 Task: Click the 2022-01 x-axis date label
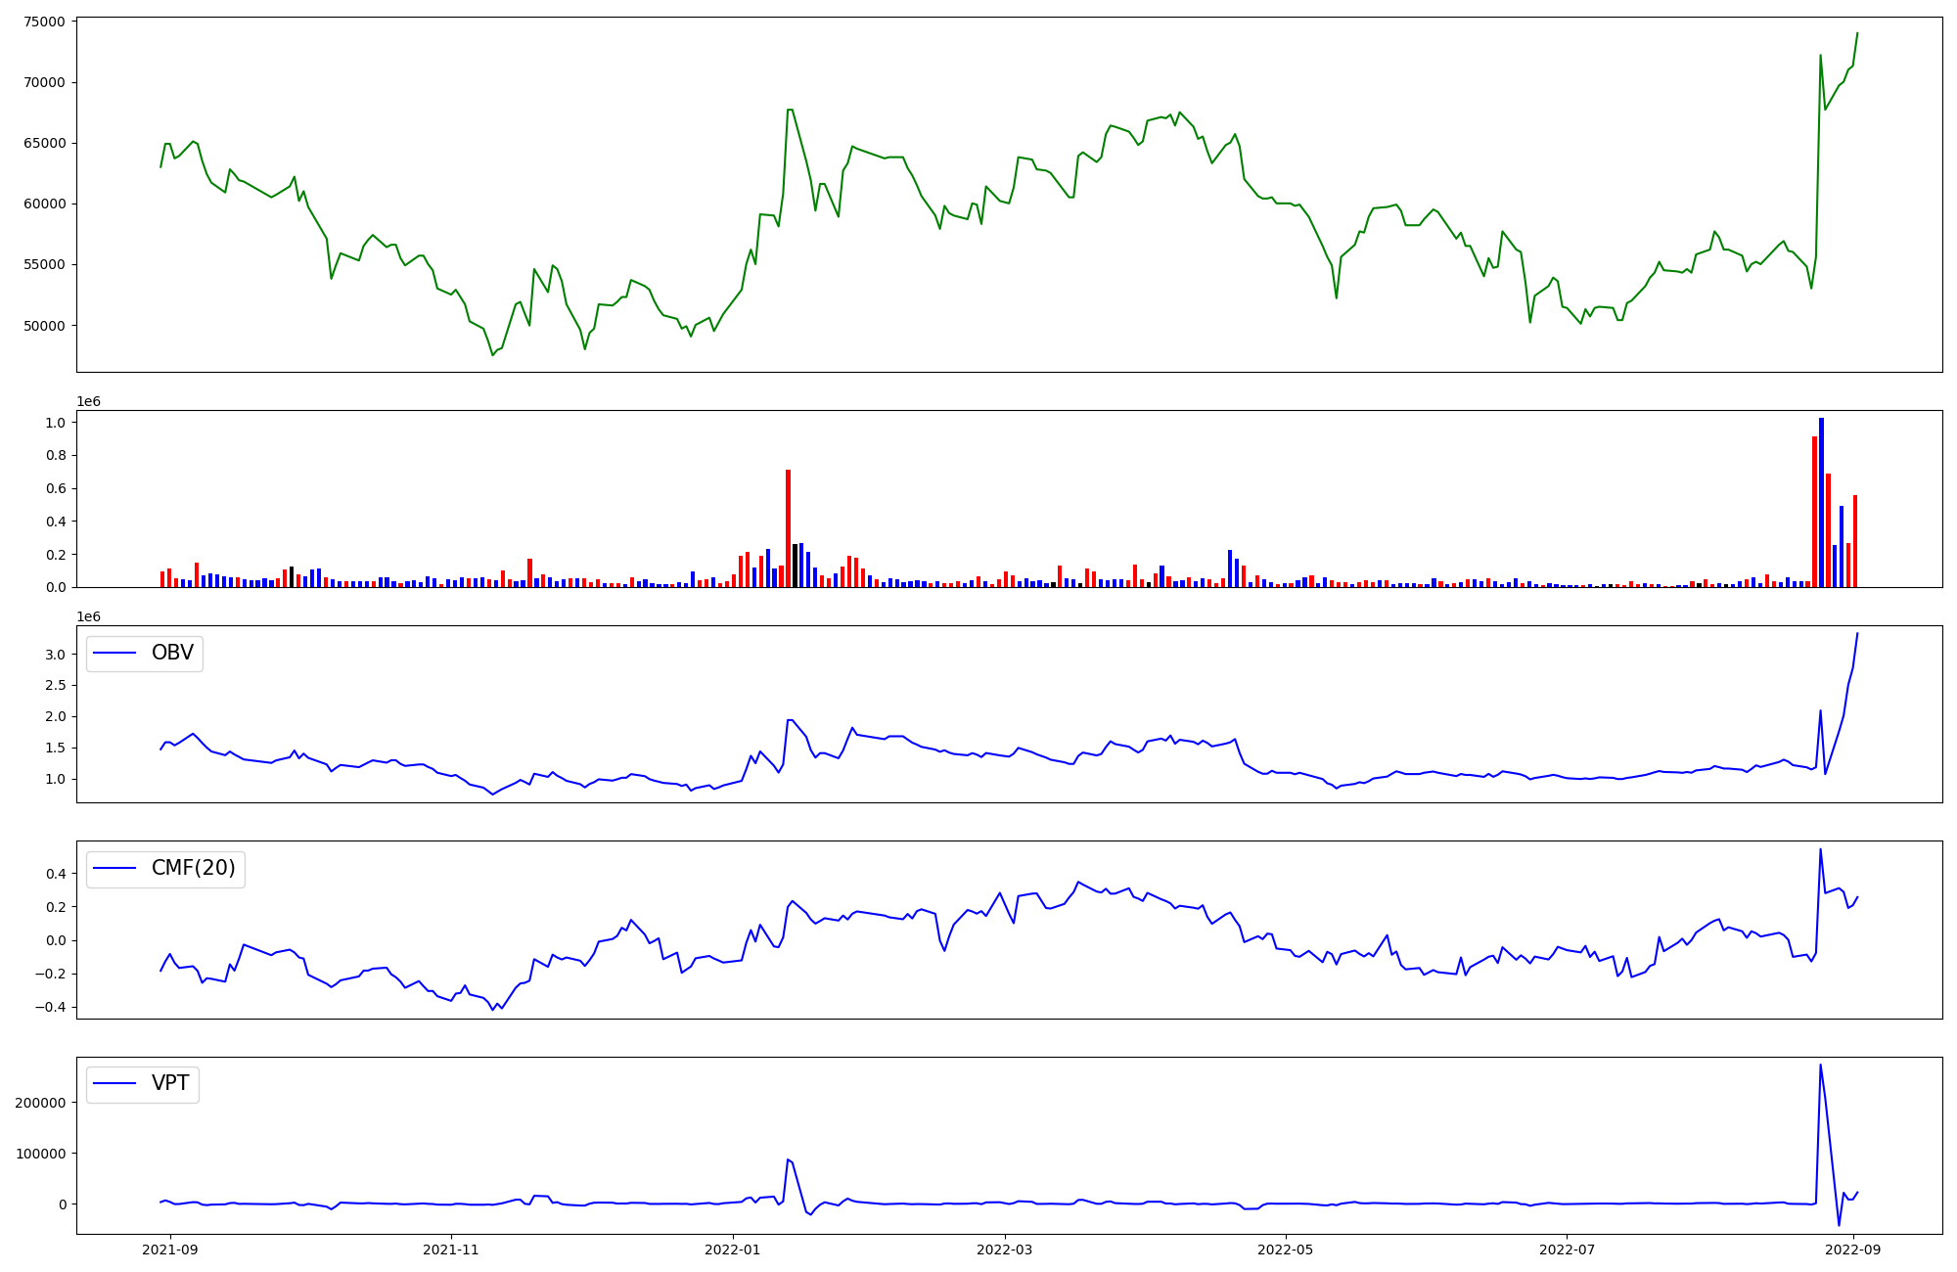(732, 1249)
